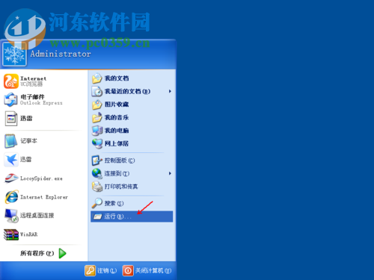This screenshot has width=374, height=280.
Task: Launch Internet Explorer icon
Action: coord(11,197)
